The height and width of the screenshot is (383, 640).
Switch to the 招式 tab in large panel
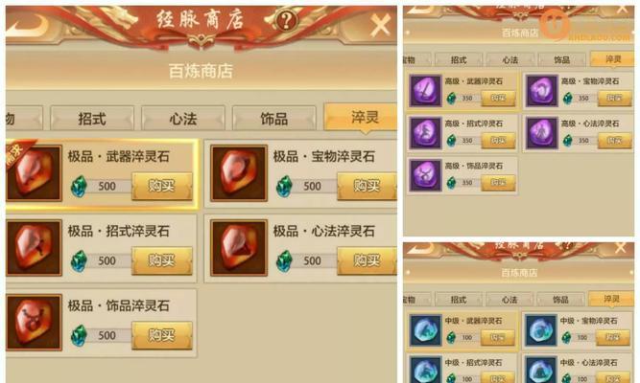92,119
